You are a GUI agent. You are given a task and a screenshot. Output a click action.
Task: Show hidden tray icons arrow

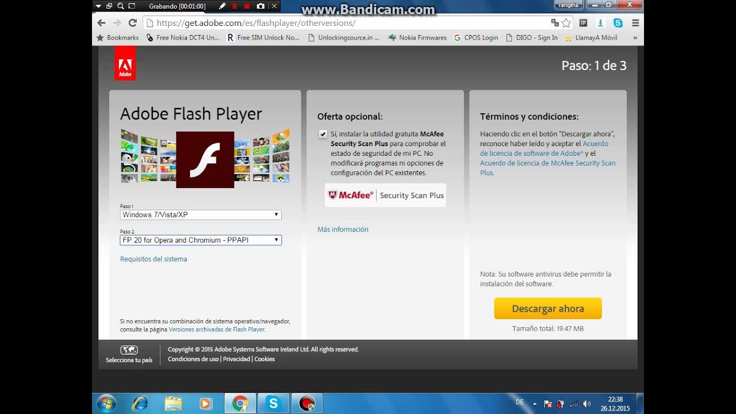coord(535,404)
